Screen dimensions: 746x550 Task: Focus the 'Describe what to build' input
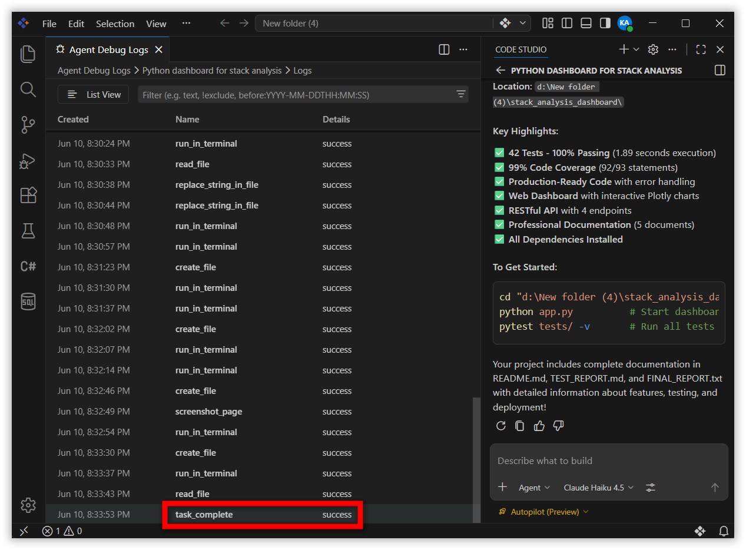(x=609, y=461)
